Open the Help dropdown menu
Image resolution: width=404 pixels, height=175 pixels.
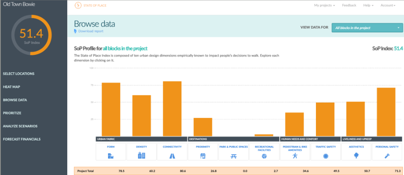[368, 5]
